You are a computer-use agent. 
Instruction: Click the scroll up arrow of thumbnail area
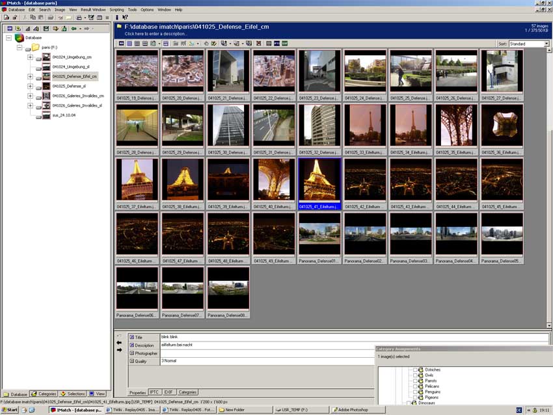point(549,51)
